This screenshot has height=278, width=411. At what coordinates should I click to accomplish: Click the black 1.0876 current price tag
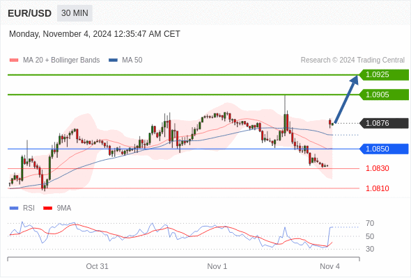tap(384, 123)
